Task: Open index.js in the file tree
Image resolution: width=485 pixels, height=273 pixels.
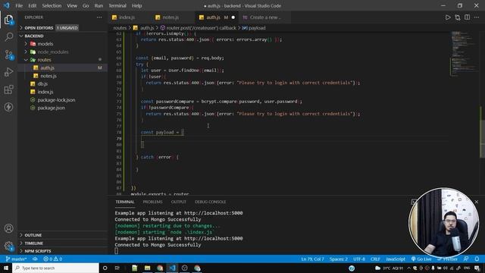Action: click(63, 92)
